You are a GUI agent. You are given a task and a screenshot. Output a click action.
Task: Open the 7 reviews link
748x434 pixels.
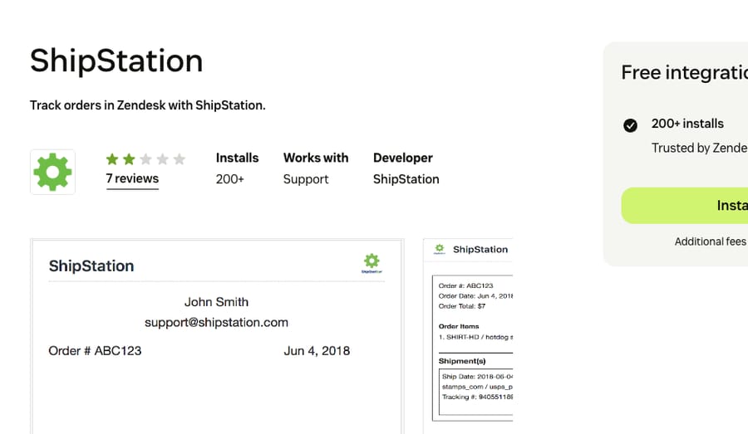pyautogui.click(x=132, y=178)
